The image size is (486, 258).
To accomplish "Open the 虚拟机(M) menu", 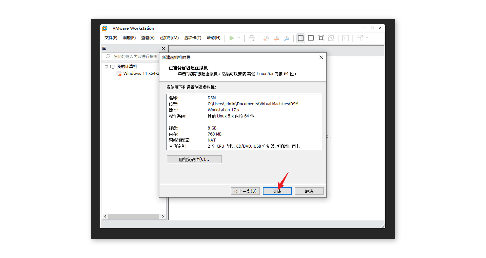I will click(x=169, y=38).
